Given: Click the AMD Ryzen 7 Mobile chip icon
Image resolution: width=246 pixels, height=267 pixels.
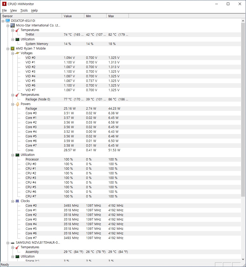Looking at the screenshot, I should click(13, 49).
